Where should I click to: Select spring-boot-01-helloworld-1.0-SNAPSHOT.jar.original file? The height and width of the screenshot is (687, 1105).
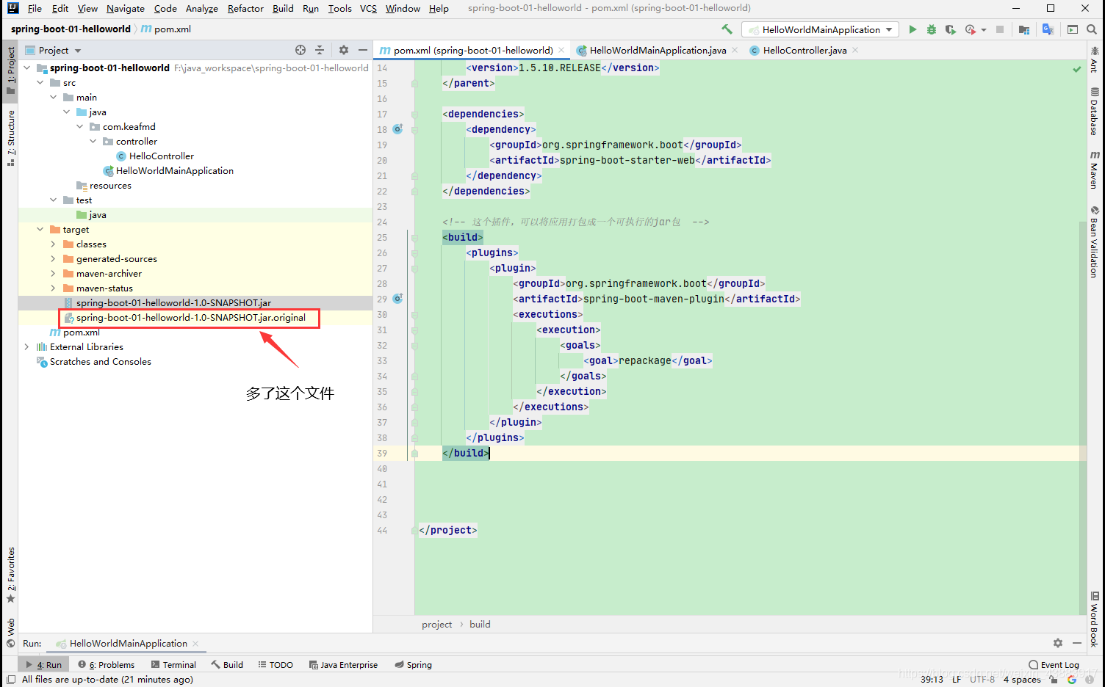click(x=190, y=317)
